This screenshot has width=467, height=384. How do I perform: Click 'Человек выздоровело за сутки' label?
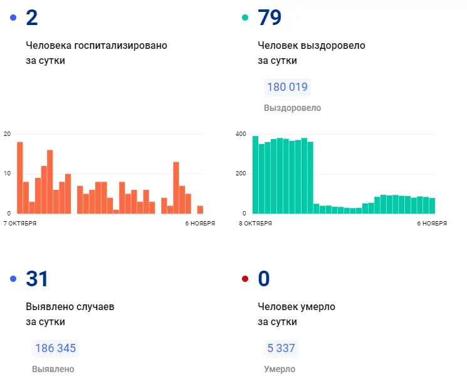(x=312, y=53)
